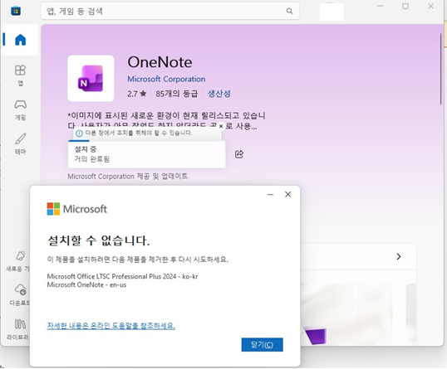Focus the apps and games search box

coord(169,11)
